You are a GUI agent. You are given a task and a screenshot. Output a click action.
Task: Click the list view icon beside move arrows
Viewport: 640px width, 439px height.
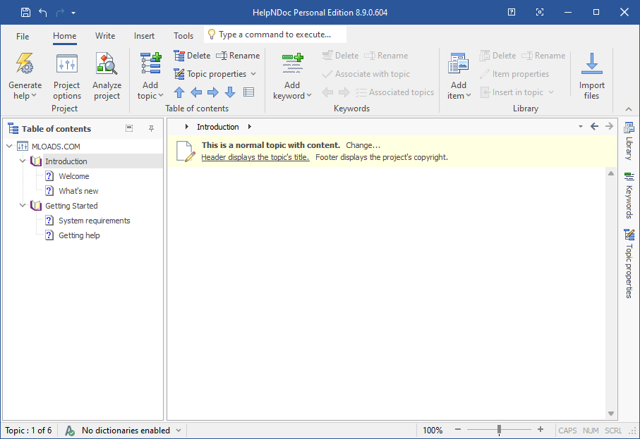[x=248, y=92]
